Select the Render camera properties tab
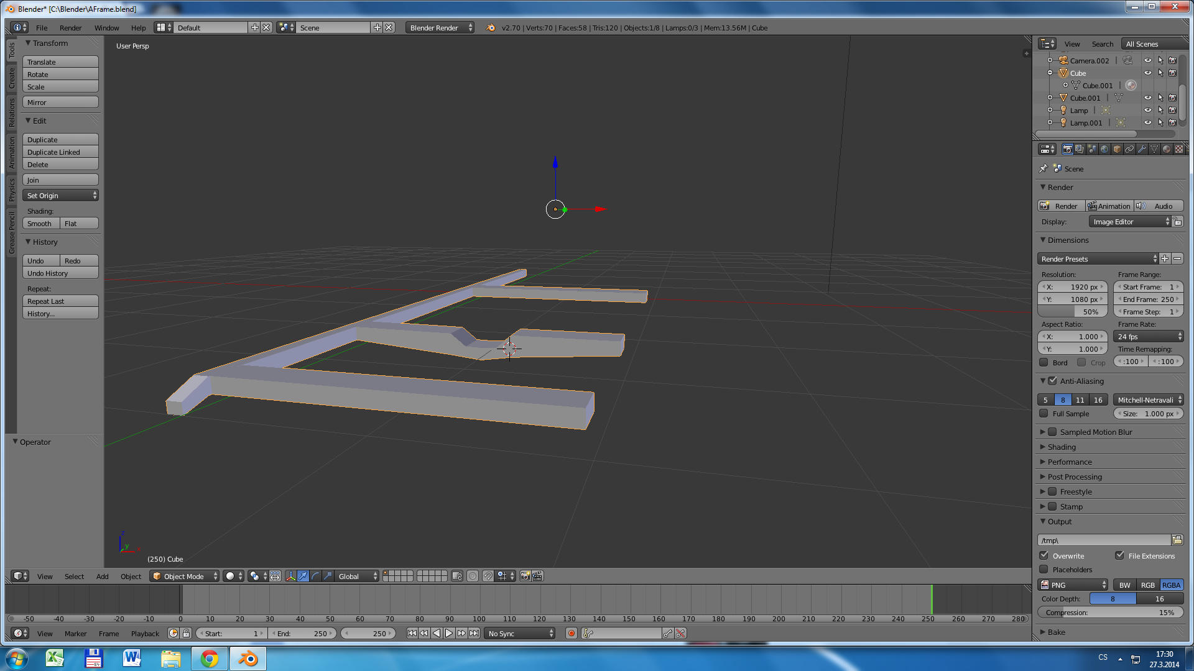Screen dimensions: 1194x671 tap(1067, 149)
